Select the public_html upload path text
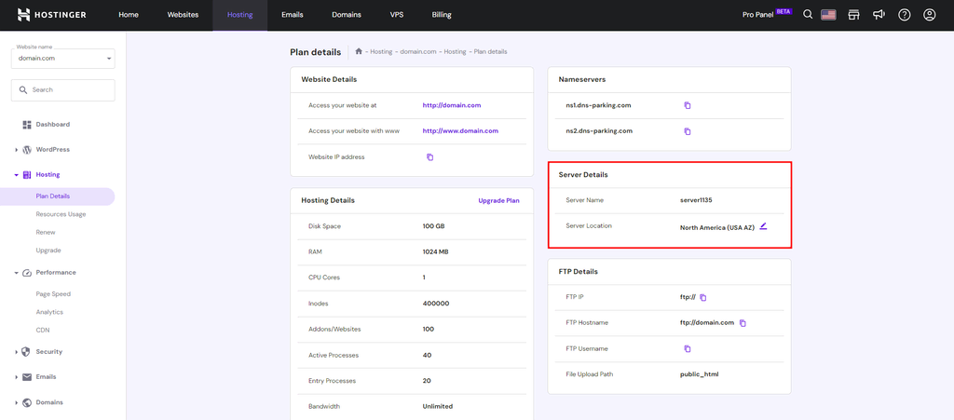The height and width of the screenshot is (420, 954). (x=699, y=374)
